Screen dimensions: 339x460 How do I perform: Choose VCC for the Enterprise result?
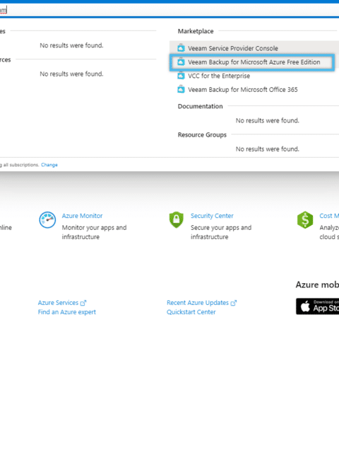click(x=219, y=76)
